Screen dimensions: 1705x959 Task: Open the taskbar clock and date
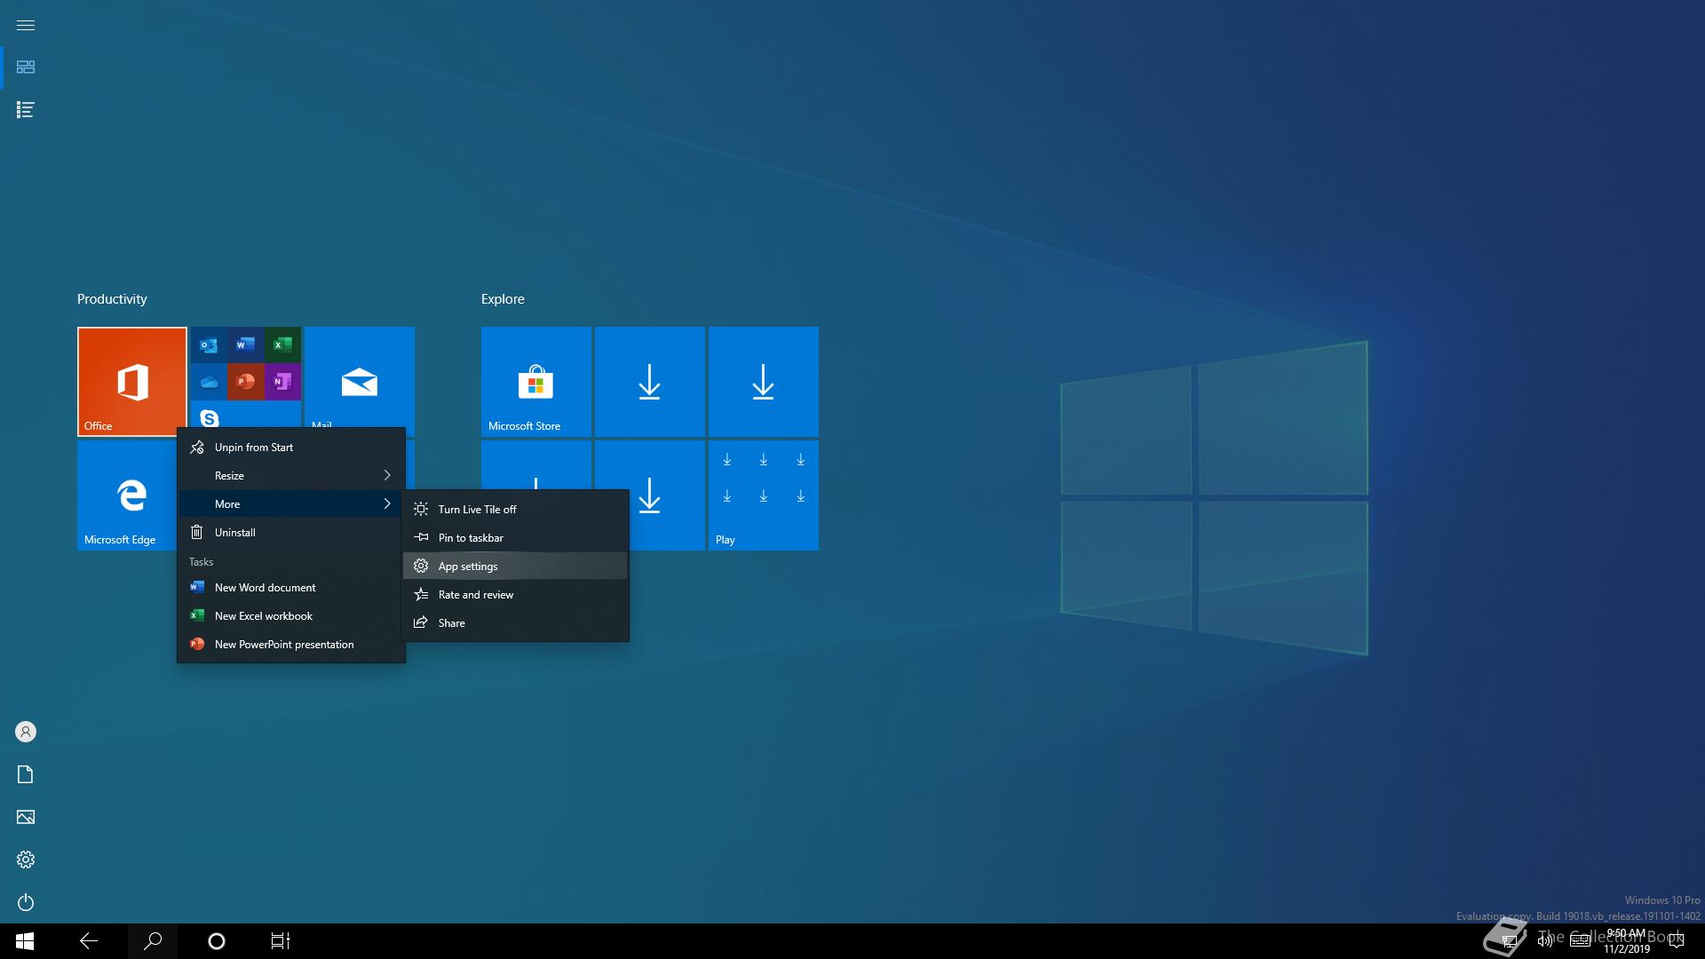tap(1627, 941)
